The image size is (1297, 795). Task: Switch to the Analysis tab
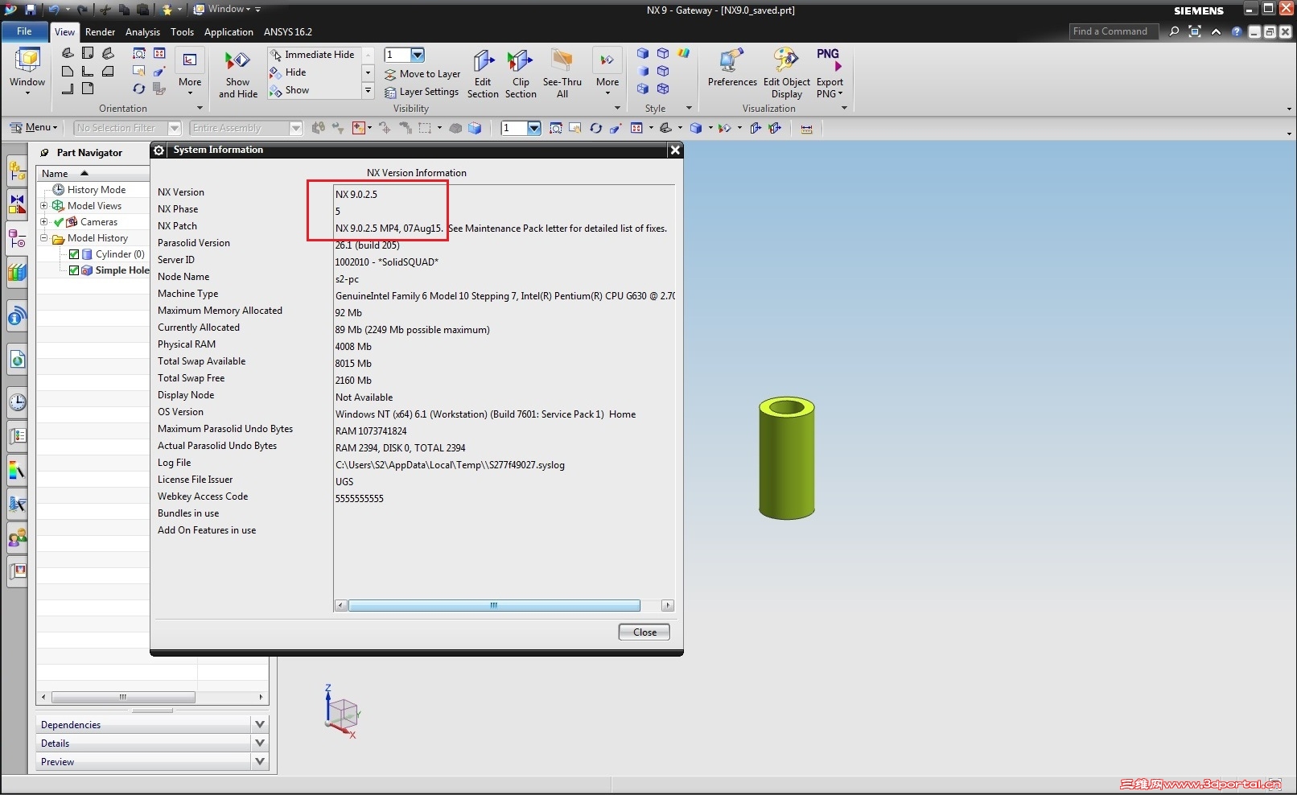pyautogui.click(x=142, y=32)
